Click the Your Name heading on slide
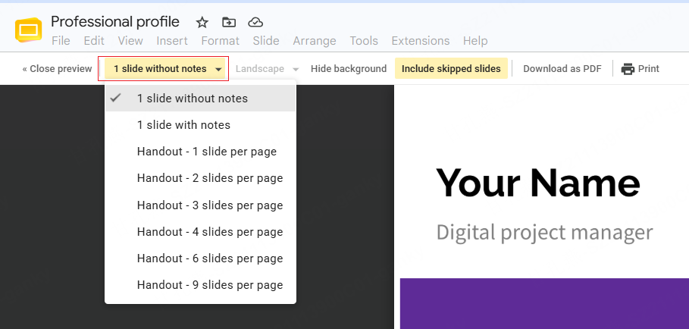This screenshot has width=689, height=329. click(x=538, y=183)
